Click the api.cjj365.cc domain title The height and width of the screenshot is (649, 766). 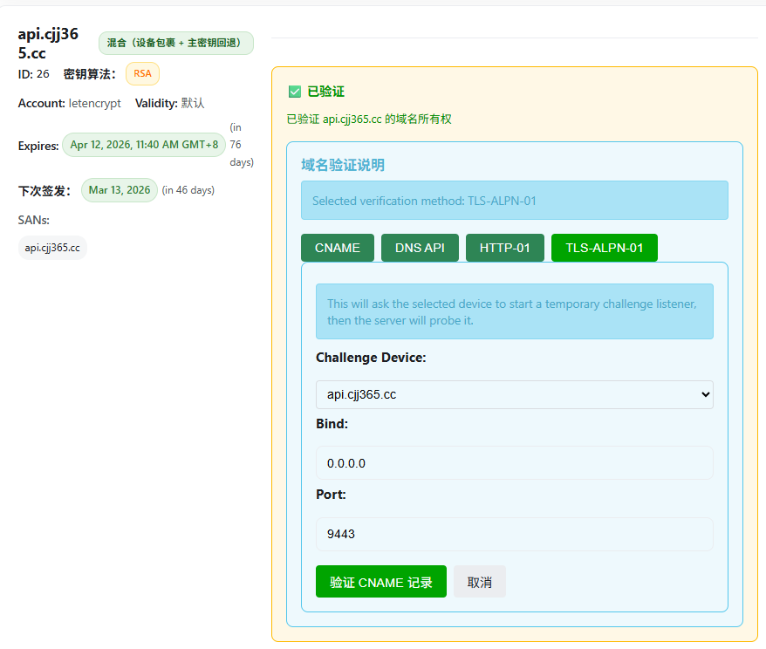point(48,43)
